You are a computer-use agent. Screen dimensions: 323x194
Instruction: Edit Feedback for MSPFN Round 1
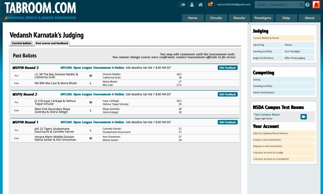pyautogui.click(x=228, y=122)
